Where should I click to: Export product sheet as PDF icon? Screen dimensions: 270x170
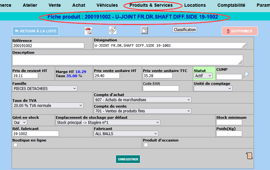click(88, 31)
